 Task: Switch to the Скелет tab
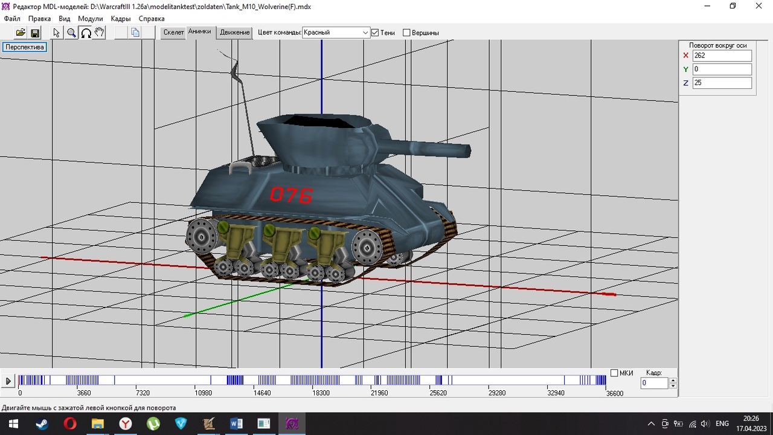point(173,33)
